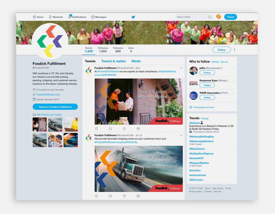
Task: Open the #NationalHotDogDay trend
Action: pyautogui.click(x=201, y=136)
